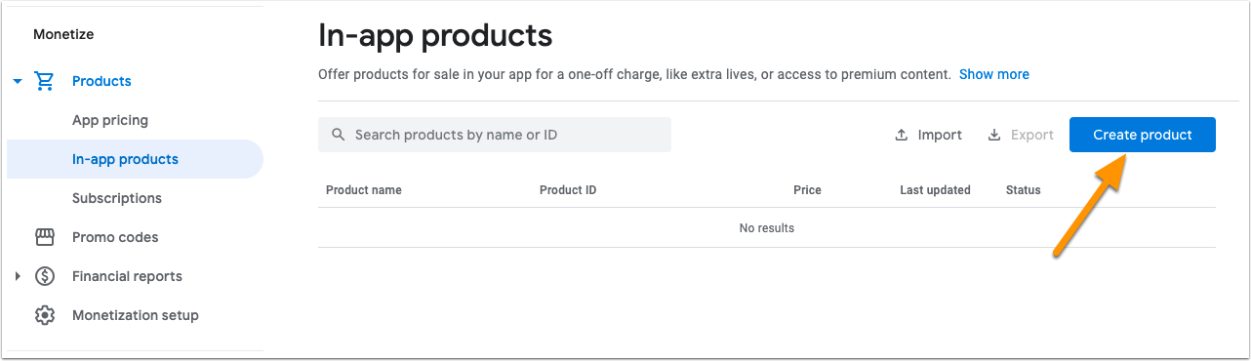
Task: Click the magnifier icon in search box
Action: click(x=339, y=135)
